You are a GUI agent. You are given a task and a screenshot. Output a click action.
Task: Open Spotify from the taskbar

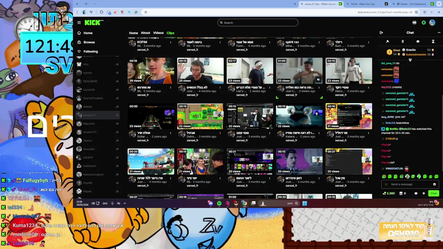point(219,203)
